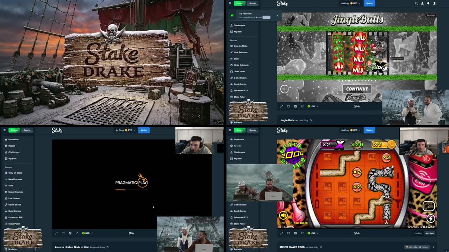Click the Pragmatic Play loading progress bar

pos(131,190)
